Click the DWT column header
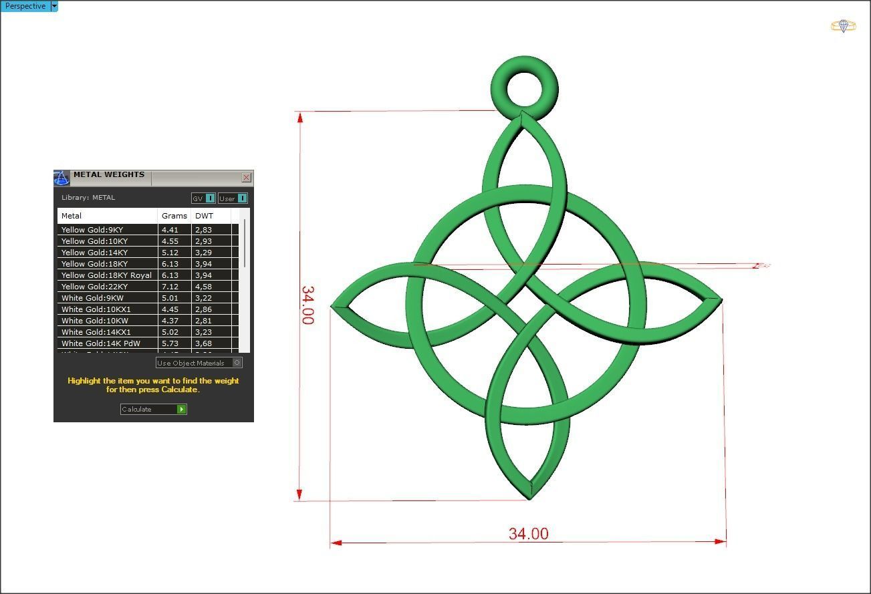 tap(211, 216)
